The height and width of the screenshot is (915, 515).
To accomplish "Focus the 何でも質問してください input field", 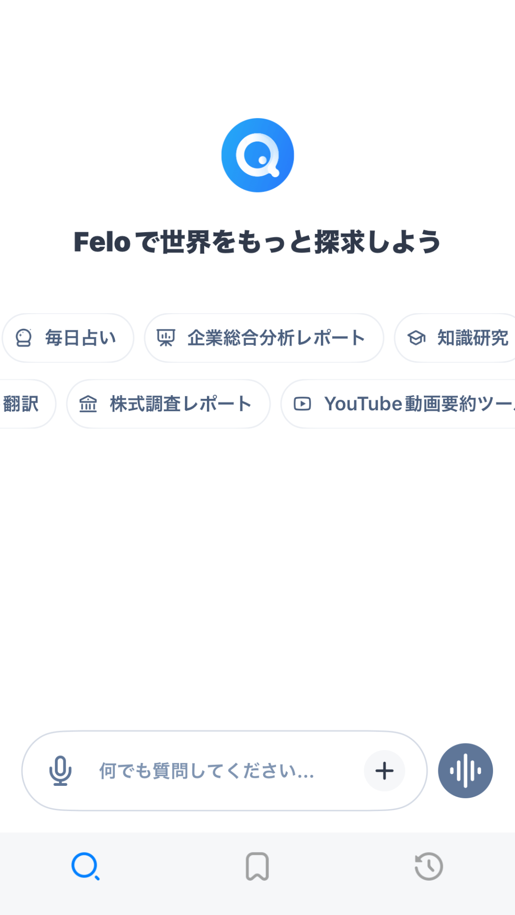I will click(224, 771).
